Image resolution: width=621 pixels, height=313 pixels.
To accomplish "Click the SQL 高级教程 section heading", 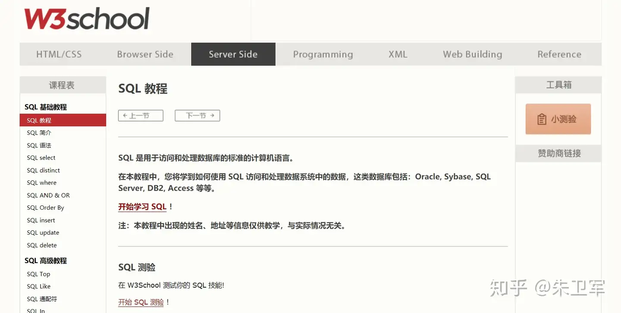I will tap(46, 260).
